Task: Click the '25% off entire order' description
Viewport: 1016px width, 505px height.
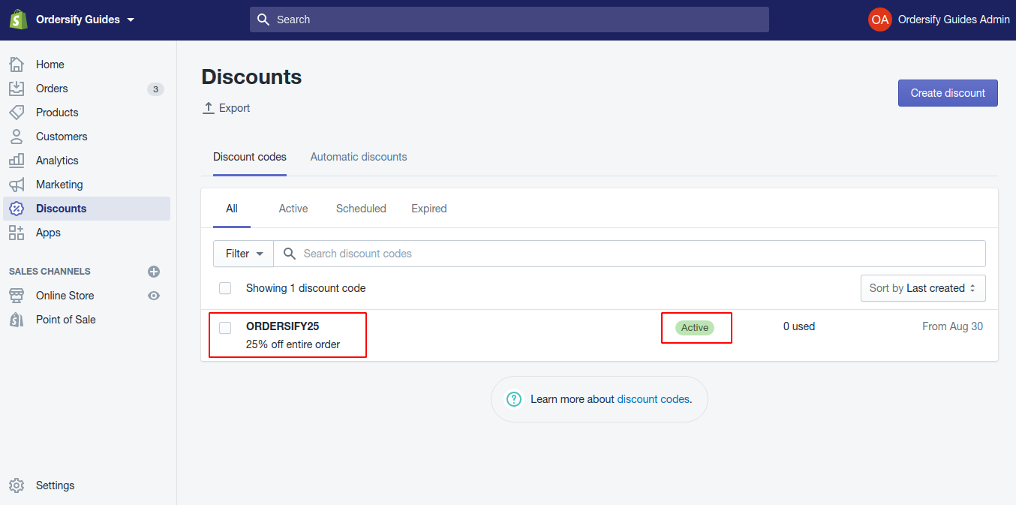Action: pos(293,344)
